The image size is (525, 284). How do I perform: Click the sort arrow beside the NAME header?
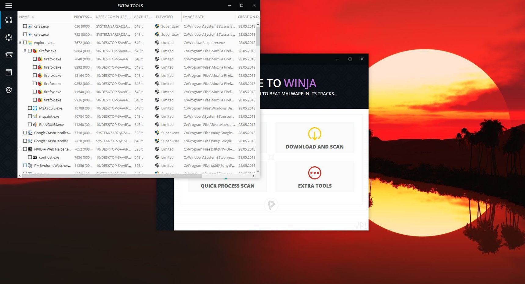[x=33, y=17]
